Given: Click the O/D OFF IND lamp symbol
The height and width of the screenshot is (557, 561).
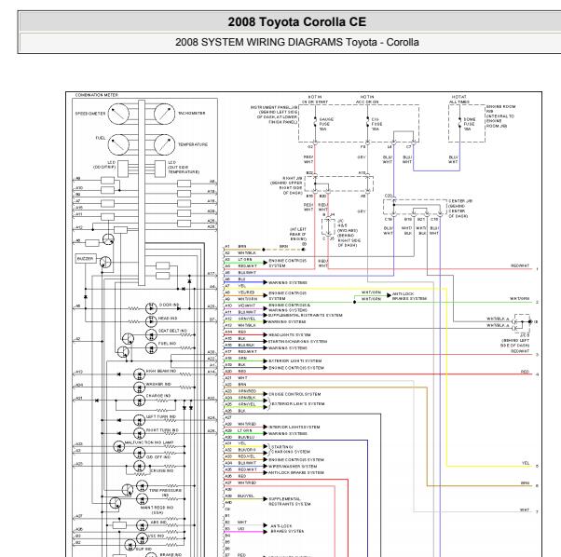Looking at the screenshot, I should pyautogui.click(x=139, y=453).
